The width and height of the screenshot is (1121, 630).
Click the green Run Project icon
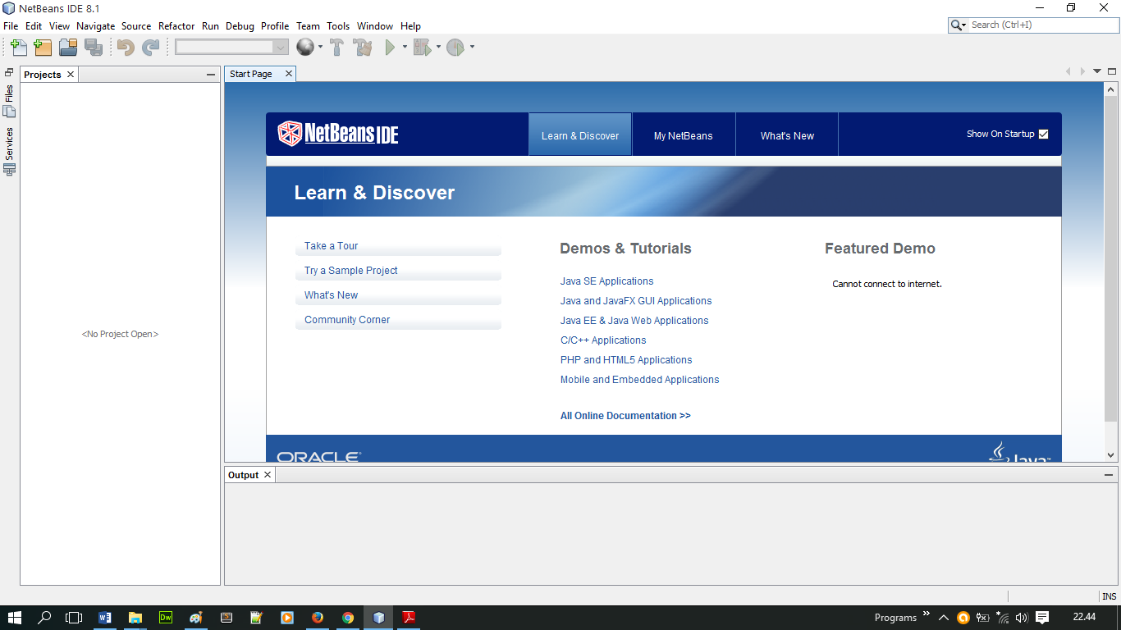point(390,47)
